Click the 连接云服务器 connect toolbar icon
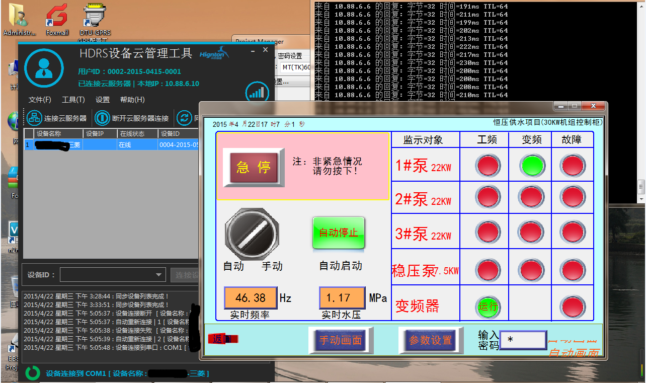The height and width of the screenshot is (383, 646). pyautogui.click(x=34, y=117)
